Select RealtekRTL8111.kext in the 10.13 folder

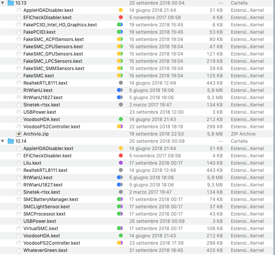[45, 83]
